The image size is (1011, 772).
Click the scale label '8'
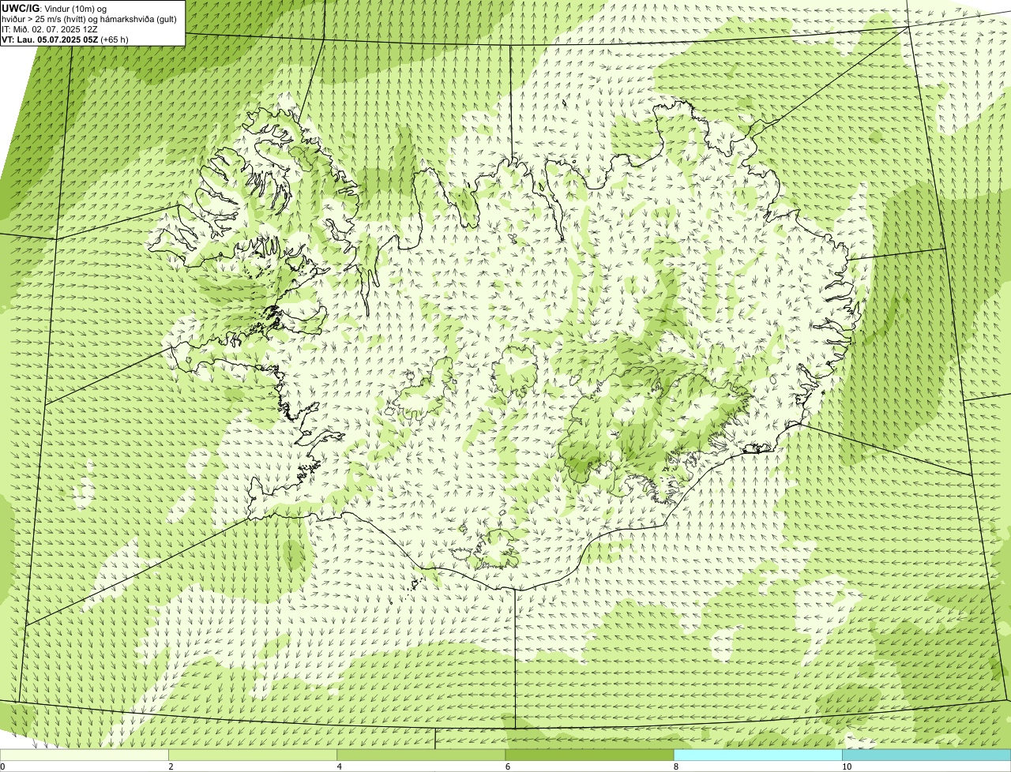[675, 766]
